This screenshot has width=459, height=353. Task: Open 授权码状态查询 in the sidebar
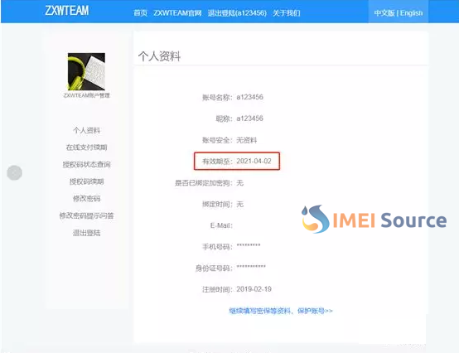click(x=86, y=165)
